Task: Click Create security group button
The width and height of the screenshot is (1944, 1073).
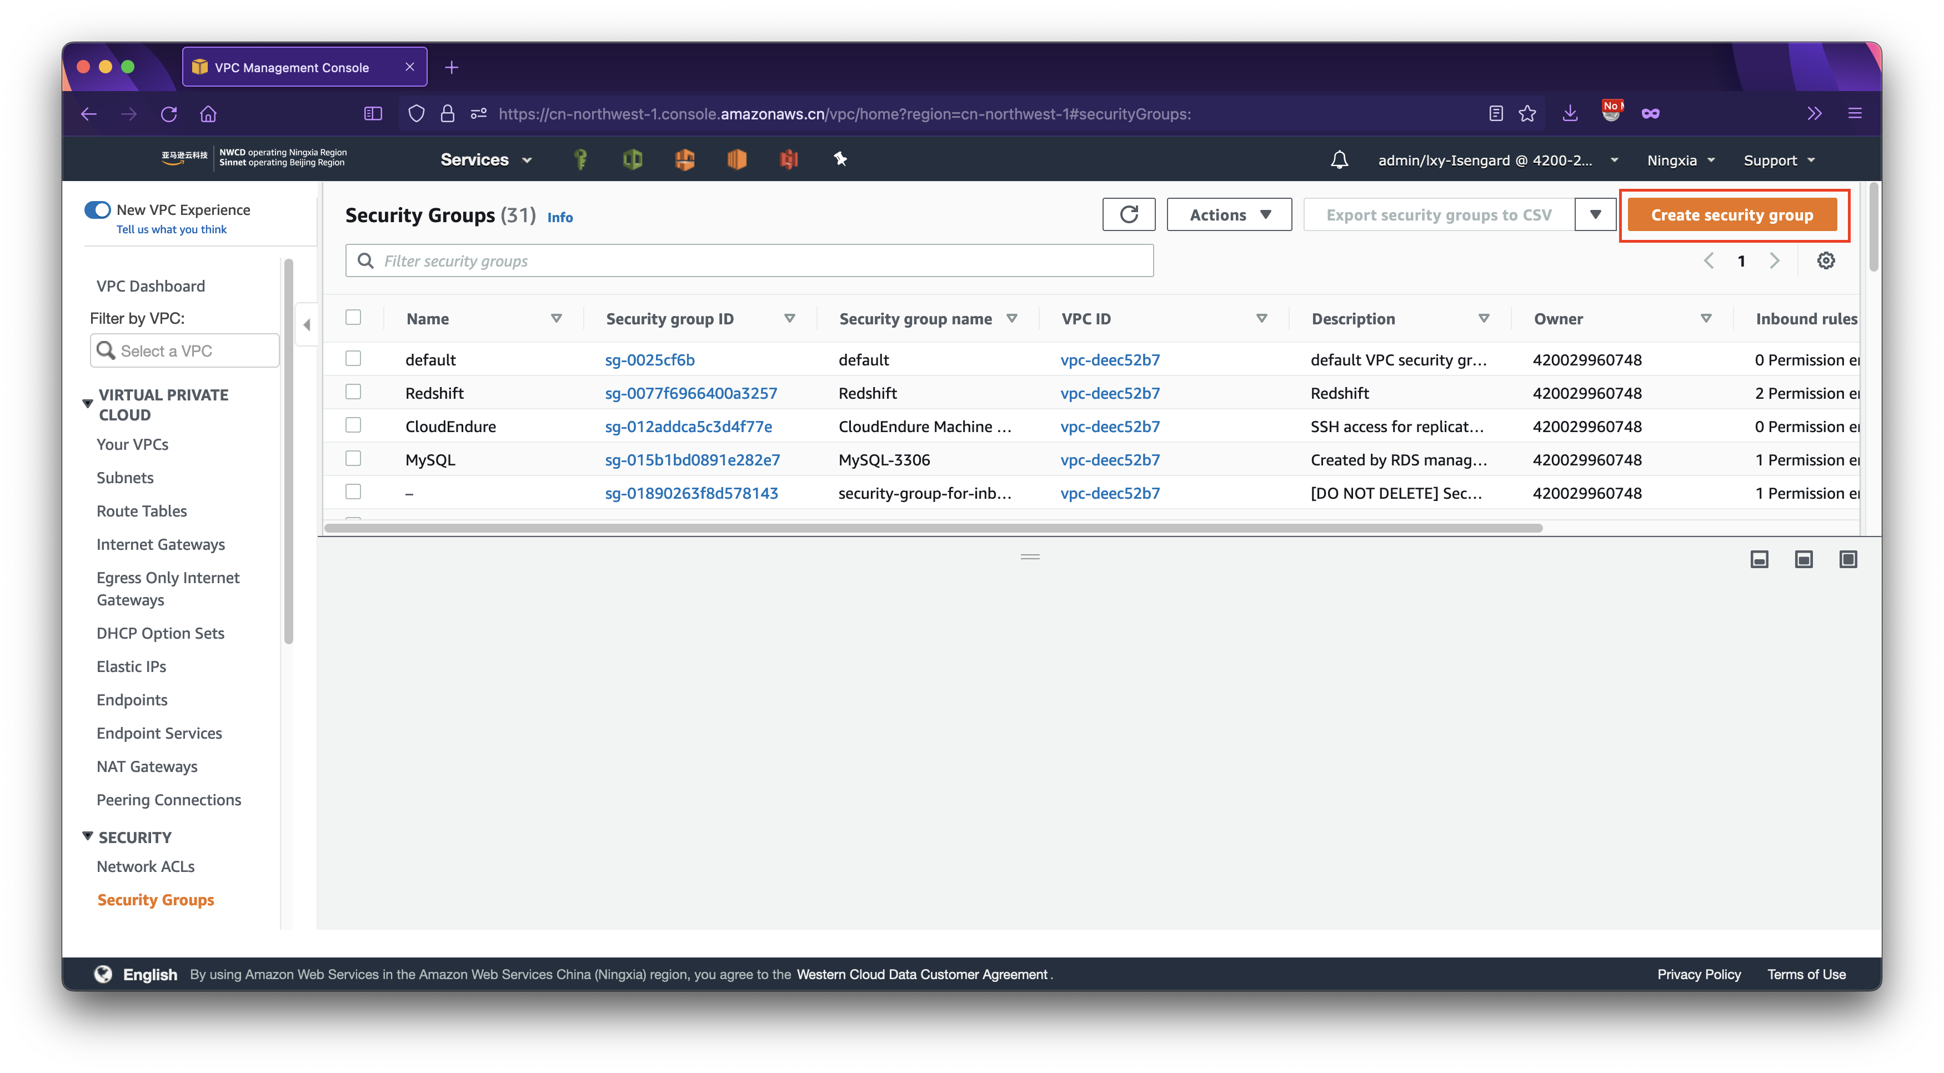Action: [1732, 215]
